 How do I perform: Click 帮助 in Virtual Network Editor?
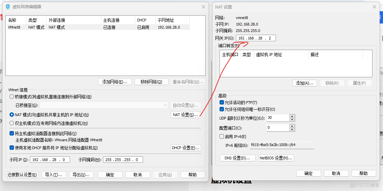pyautogui.click(x=193, y=175)
